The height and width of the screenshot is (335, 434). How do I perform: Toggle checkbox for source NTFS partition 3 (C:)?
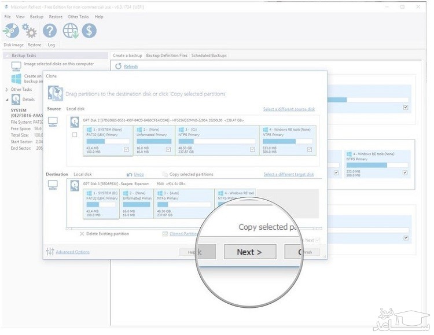[x=252, y=149]
